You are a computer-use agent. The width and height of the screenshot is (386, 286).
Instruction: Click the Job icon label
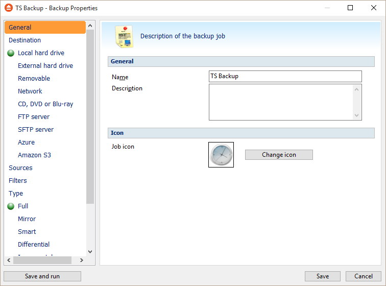(123, 147)
